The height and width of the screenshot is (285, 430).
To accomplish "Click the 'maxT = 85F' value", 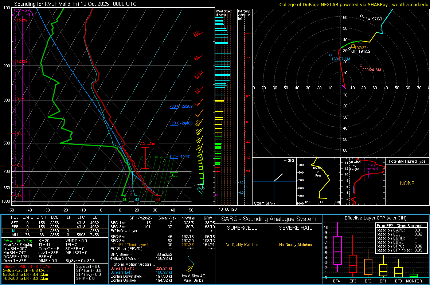I will 48,253.
